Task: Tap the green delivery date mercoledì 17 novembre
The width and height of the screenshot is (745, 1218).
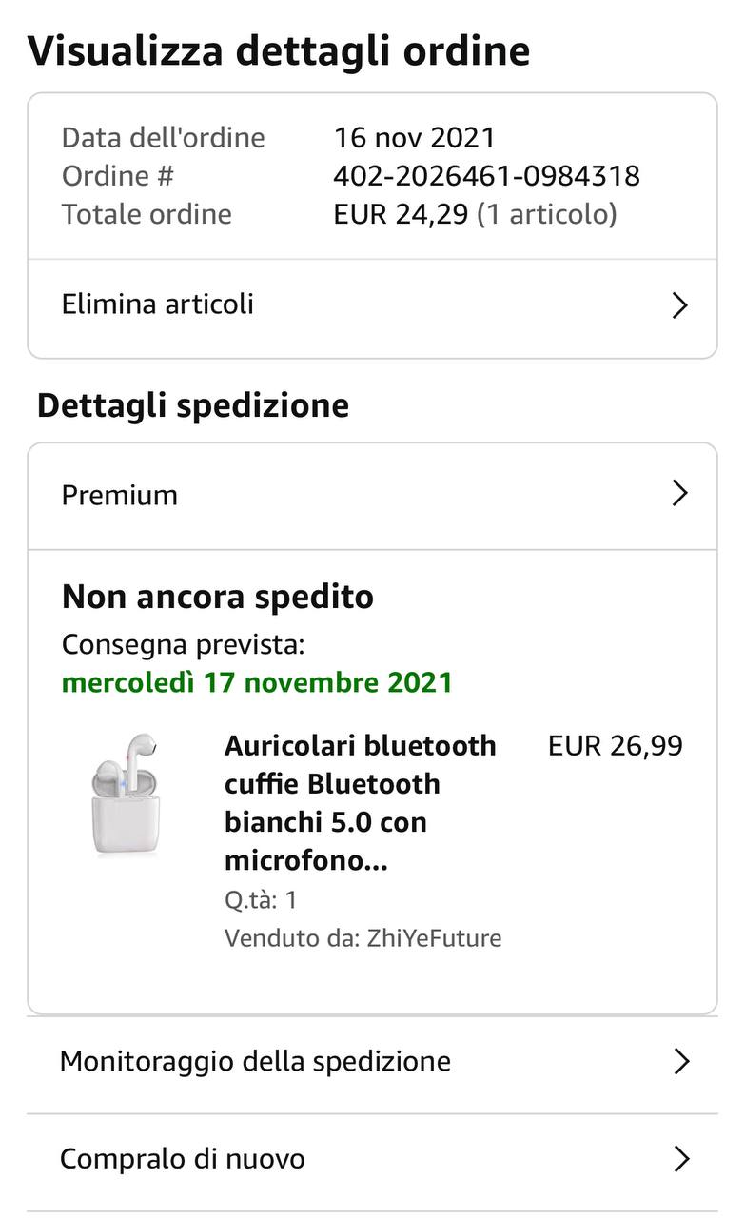Action: pos(257,682)
